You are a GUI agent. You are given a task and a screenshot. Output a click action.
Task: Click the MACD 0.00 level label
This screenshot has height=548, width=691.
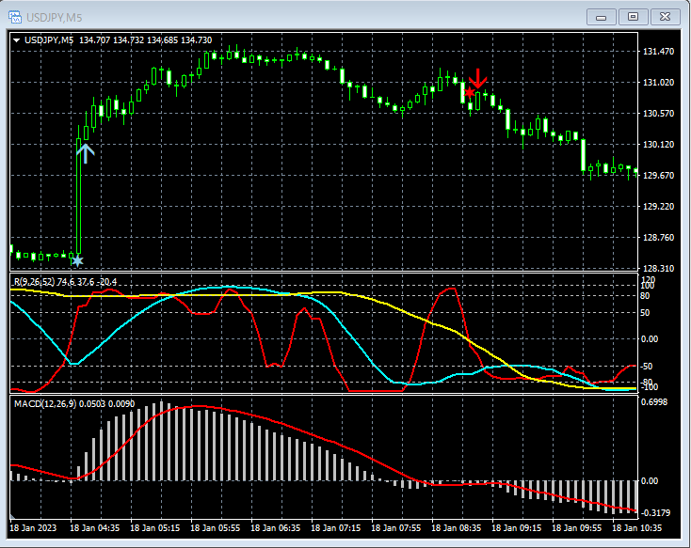[x=651, y=480]
